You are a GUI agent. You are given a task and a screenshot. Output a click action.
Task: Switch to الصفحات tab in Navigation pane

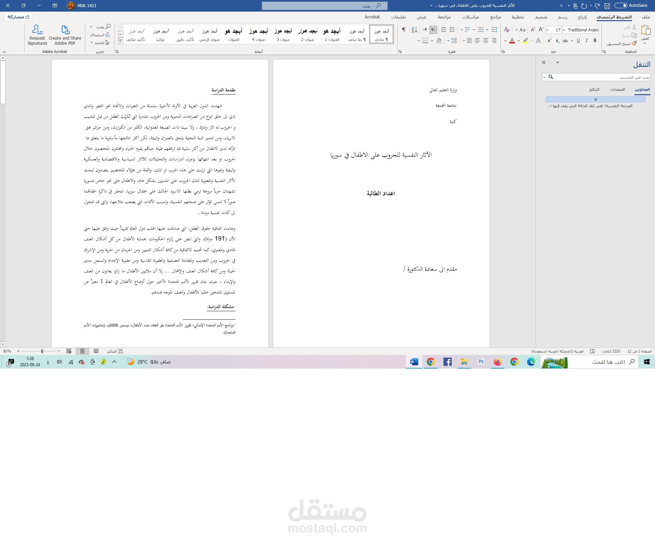tap(617, 89)
